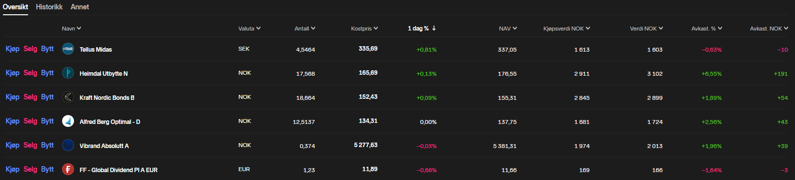Screen dimensions: 795x180
Task: Open the Annet tab
Action: click(80, 7)
